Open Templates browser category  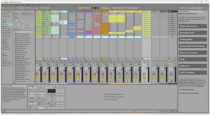tap(7, 49)
